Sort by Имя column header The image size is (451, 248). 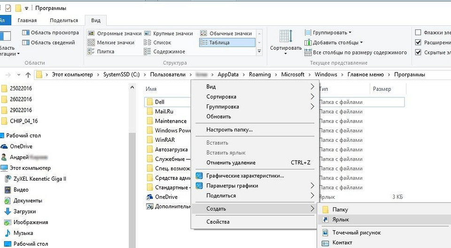coord(151,89)
